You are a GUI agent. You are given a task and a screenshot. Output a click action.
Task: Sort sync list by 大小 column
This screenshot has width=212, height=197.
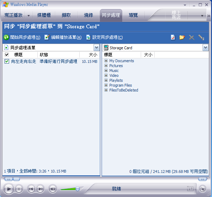pyautogui.click(x=89, y=54)
